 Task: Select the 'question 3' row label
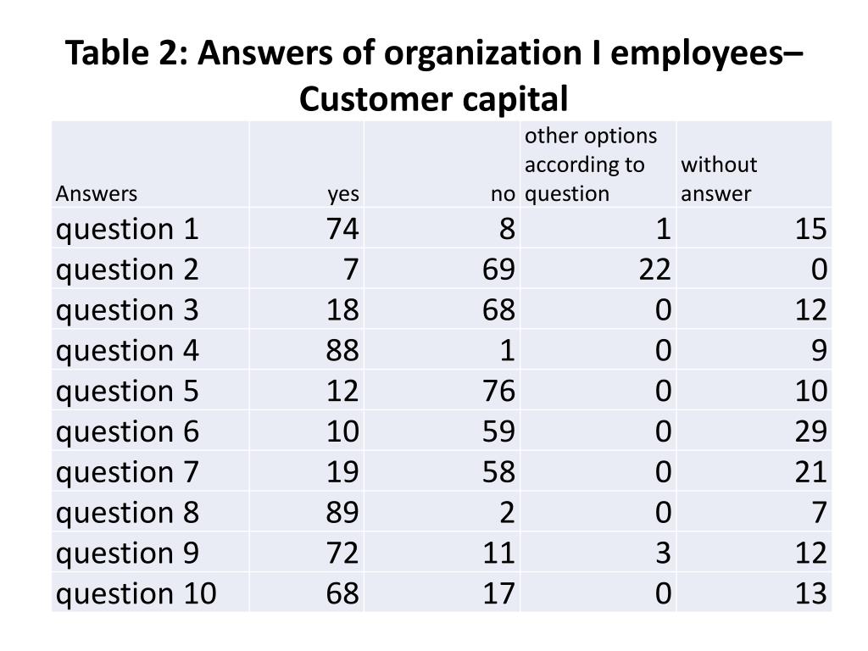(127, 310)
